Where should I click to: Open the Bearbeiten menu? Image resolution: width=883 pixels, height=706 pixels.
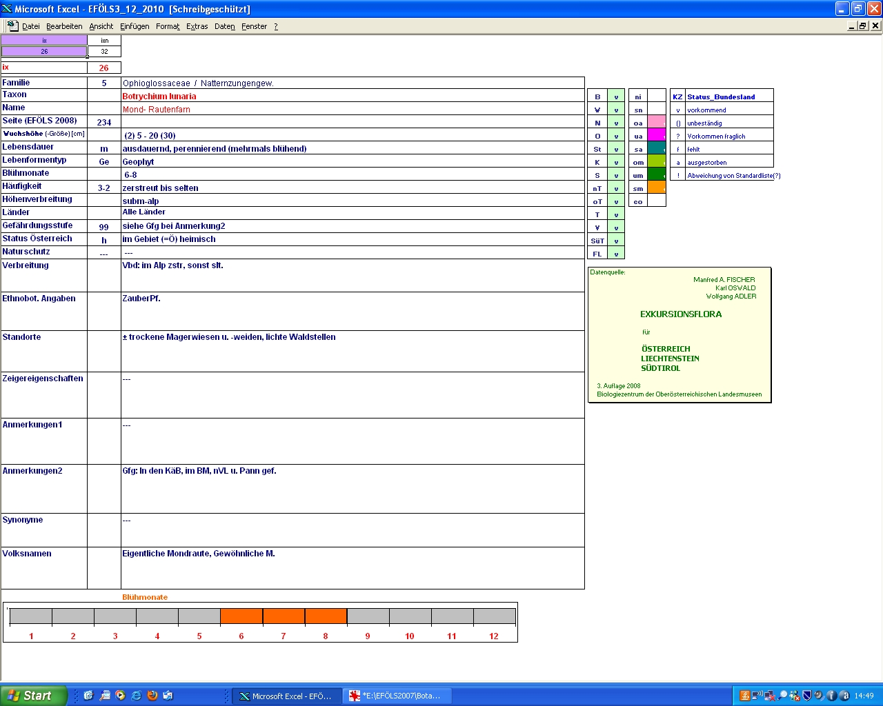pos(64,26)
